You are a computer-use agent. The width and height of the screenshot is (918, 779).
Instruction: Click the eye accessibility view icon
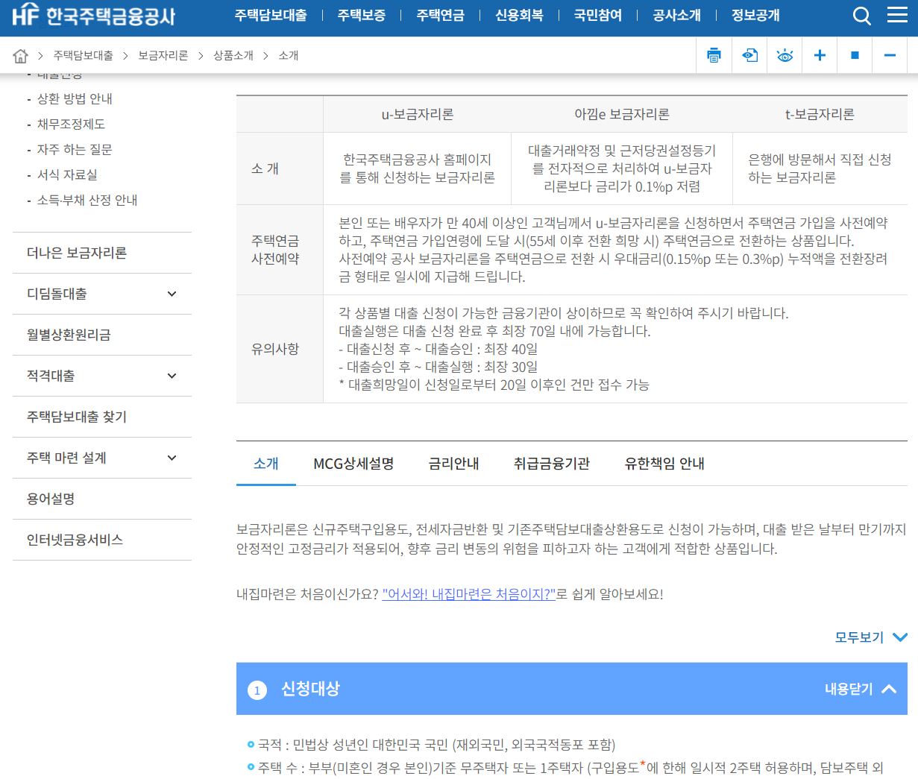click(785, 55)
